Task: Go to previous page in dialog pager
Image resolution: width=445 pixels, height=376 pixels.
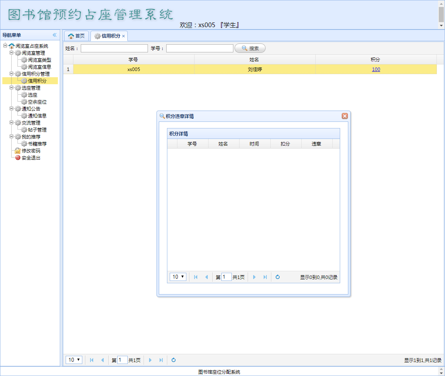Action: click(x=207, y=277)
